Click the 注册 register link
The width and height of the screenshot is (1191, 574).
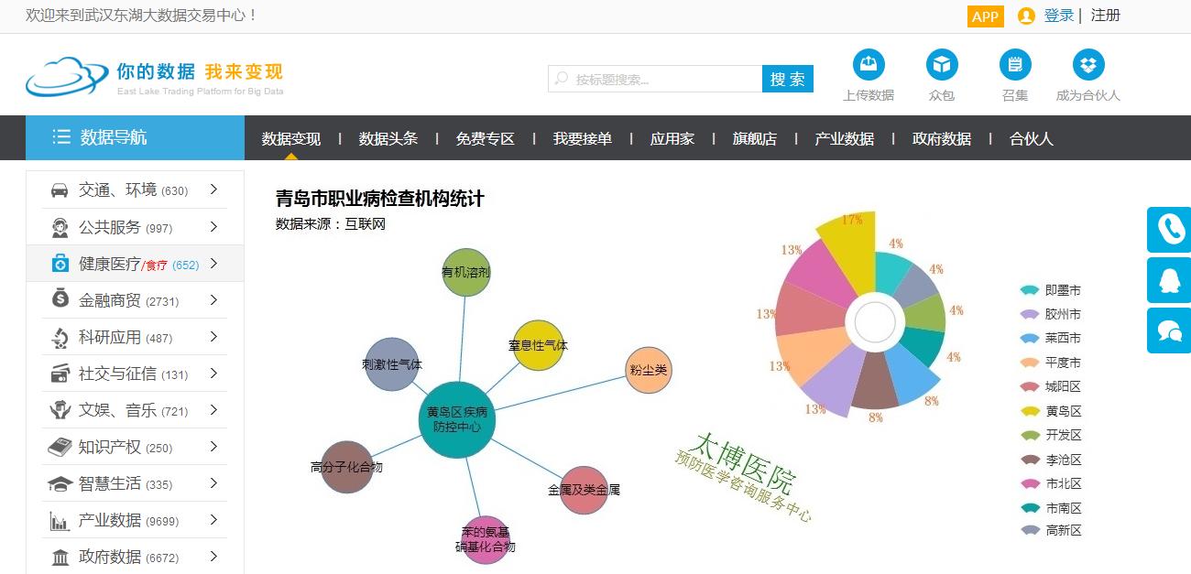[x=1106, y=16]
